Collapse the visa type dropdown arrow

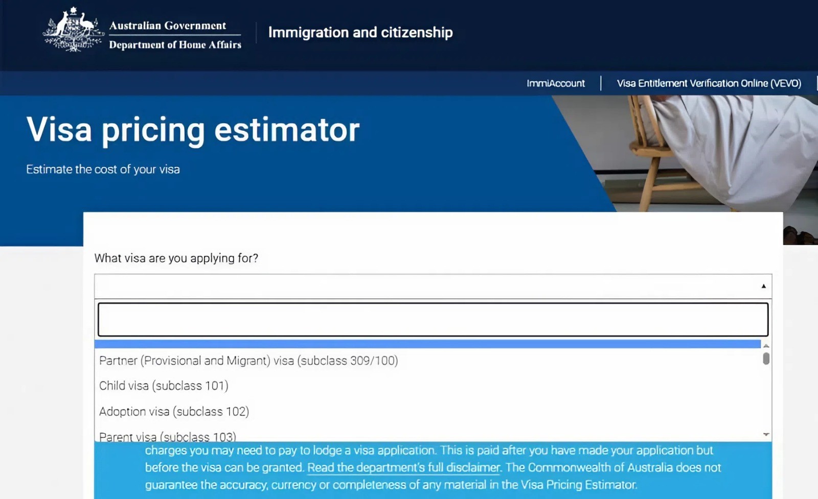763,286
